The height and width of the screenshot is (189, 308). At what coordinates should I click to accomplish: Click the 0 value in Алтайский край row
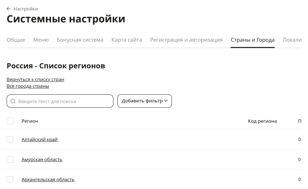click(x=299, y=140)
